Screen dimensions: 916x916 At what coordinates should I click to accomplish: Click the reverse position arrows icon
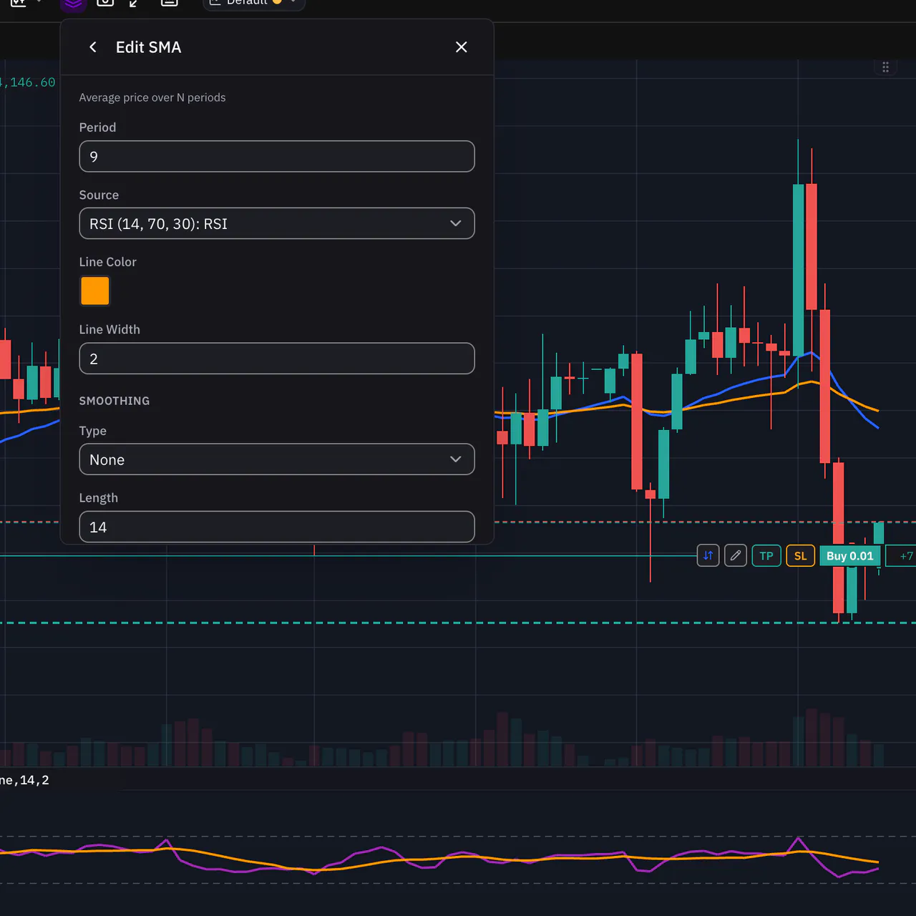point(708,556)
